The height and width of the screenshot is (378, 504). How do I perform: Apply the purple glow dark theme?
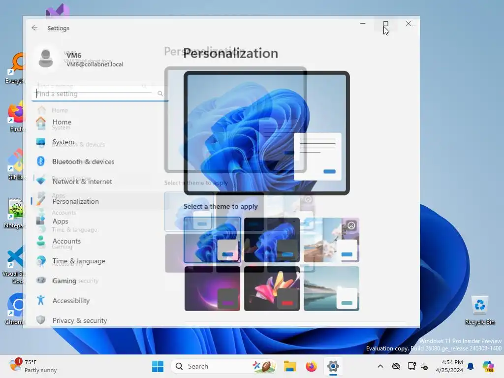pyautogui.click(x=212, y=288)
